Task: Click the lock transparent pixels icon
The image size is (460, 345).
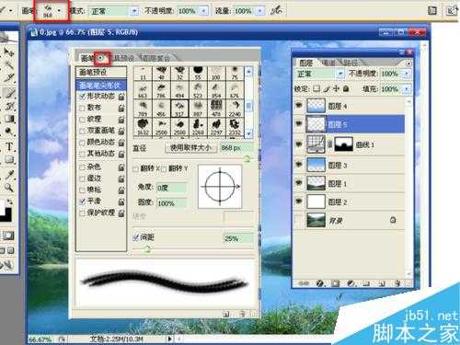Action: pos(316,89)
